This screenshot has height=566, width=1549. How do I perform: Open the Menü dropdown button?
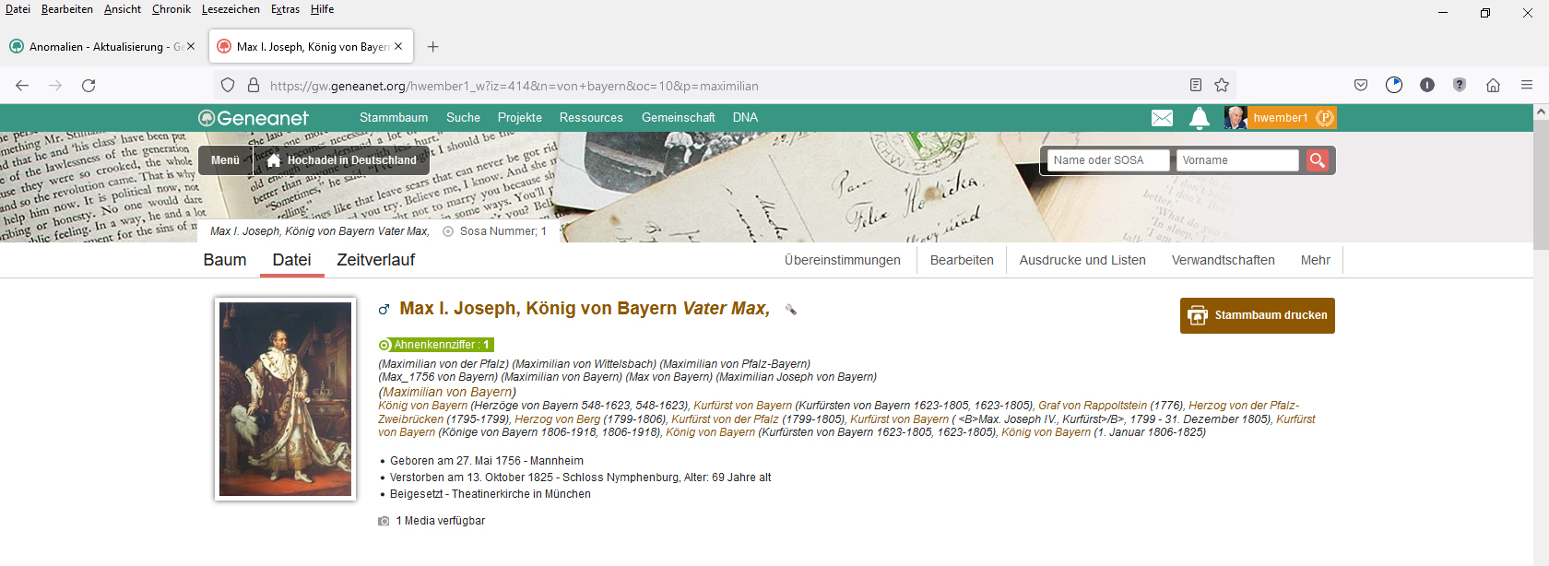(225, 160)
